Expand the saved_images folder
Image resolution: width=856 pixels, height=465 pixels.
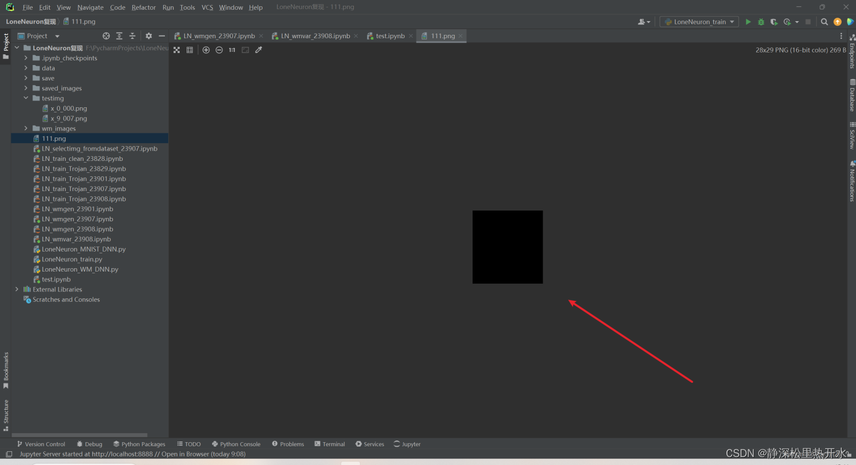click(x=26, y=88)
